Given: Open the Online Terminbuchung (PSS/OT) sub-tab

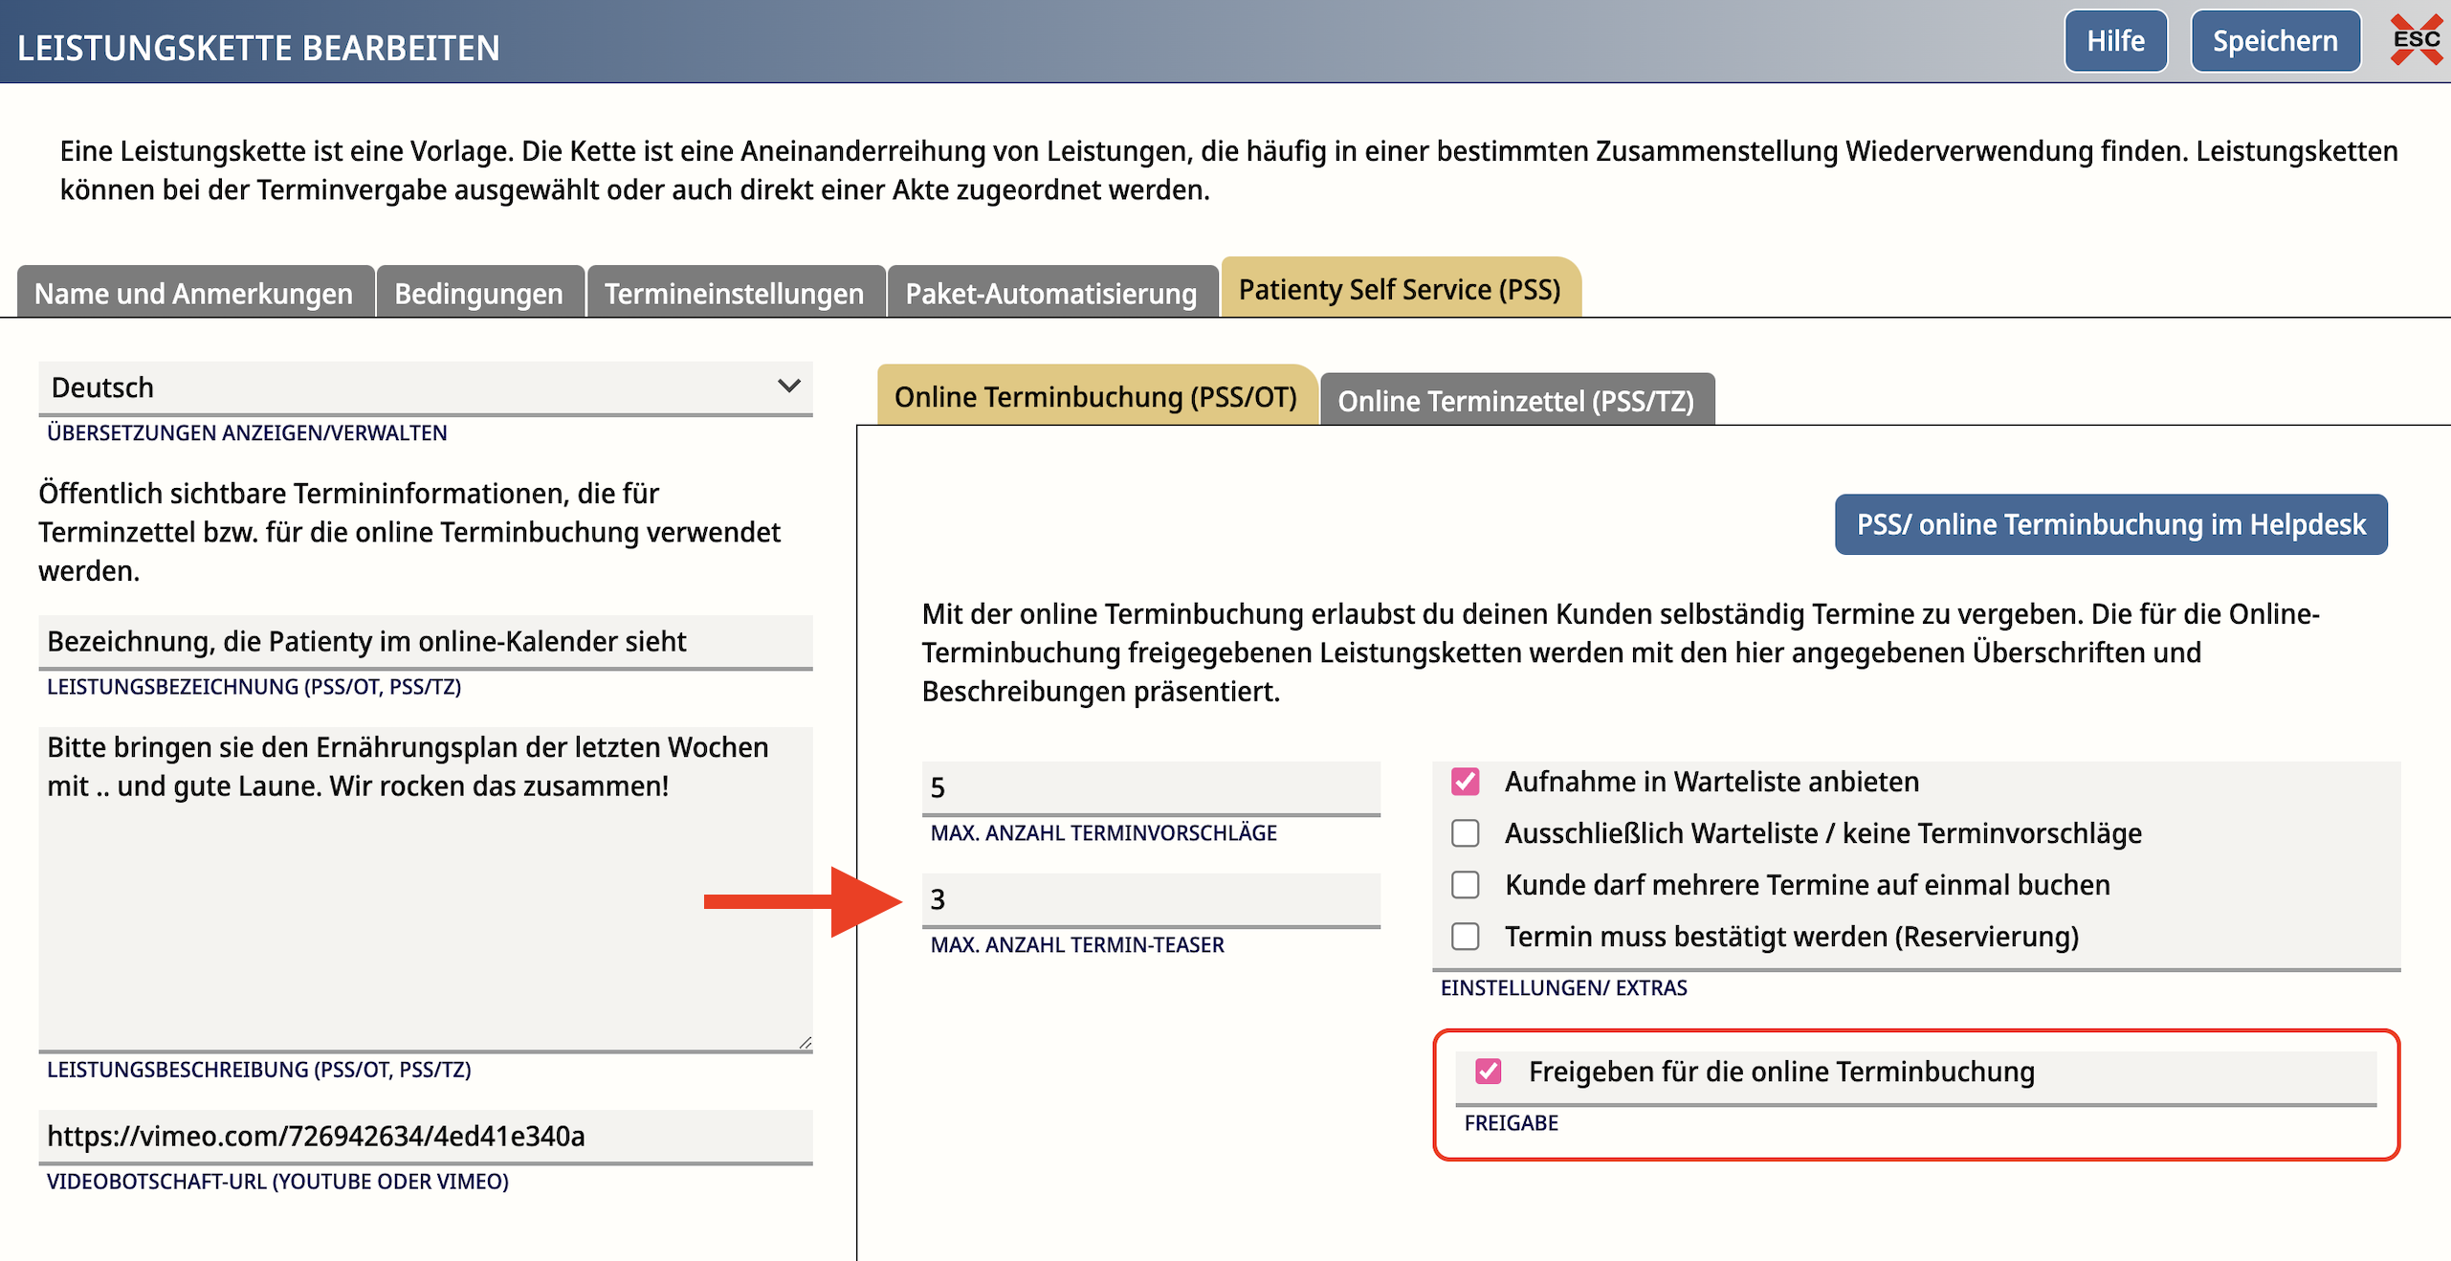Looking at the screenshot, I should pyautogui.click(x=1096, y=396).
